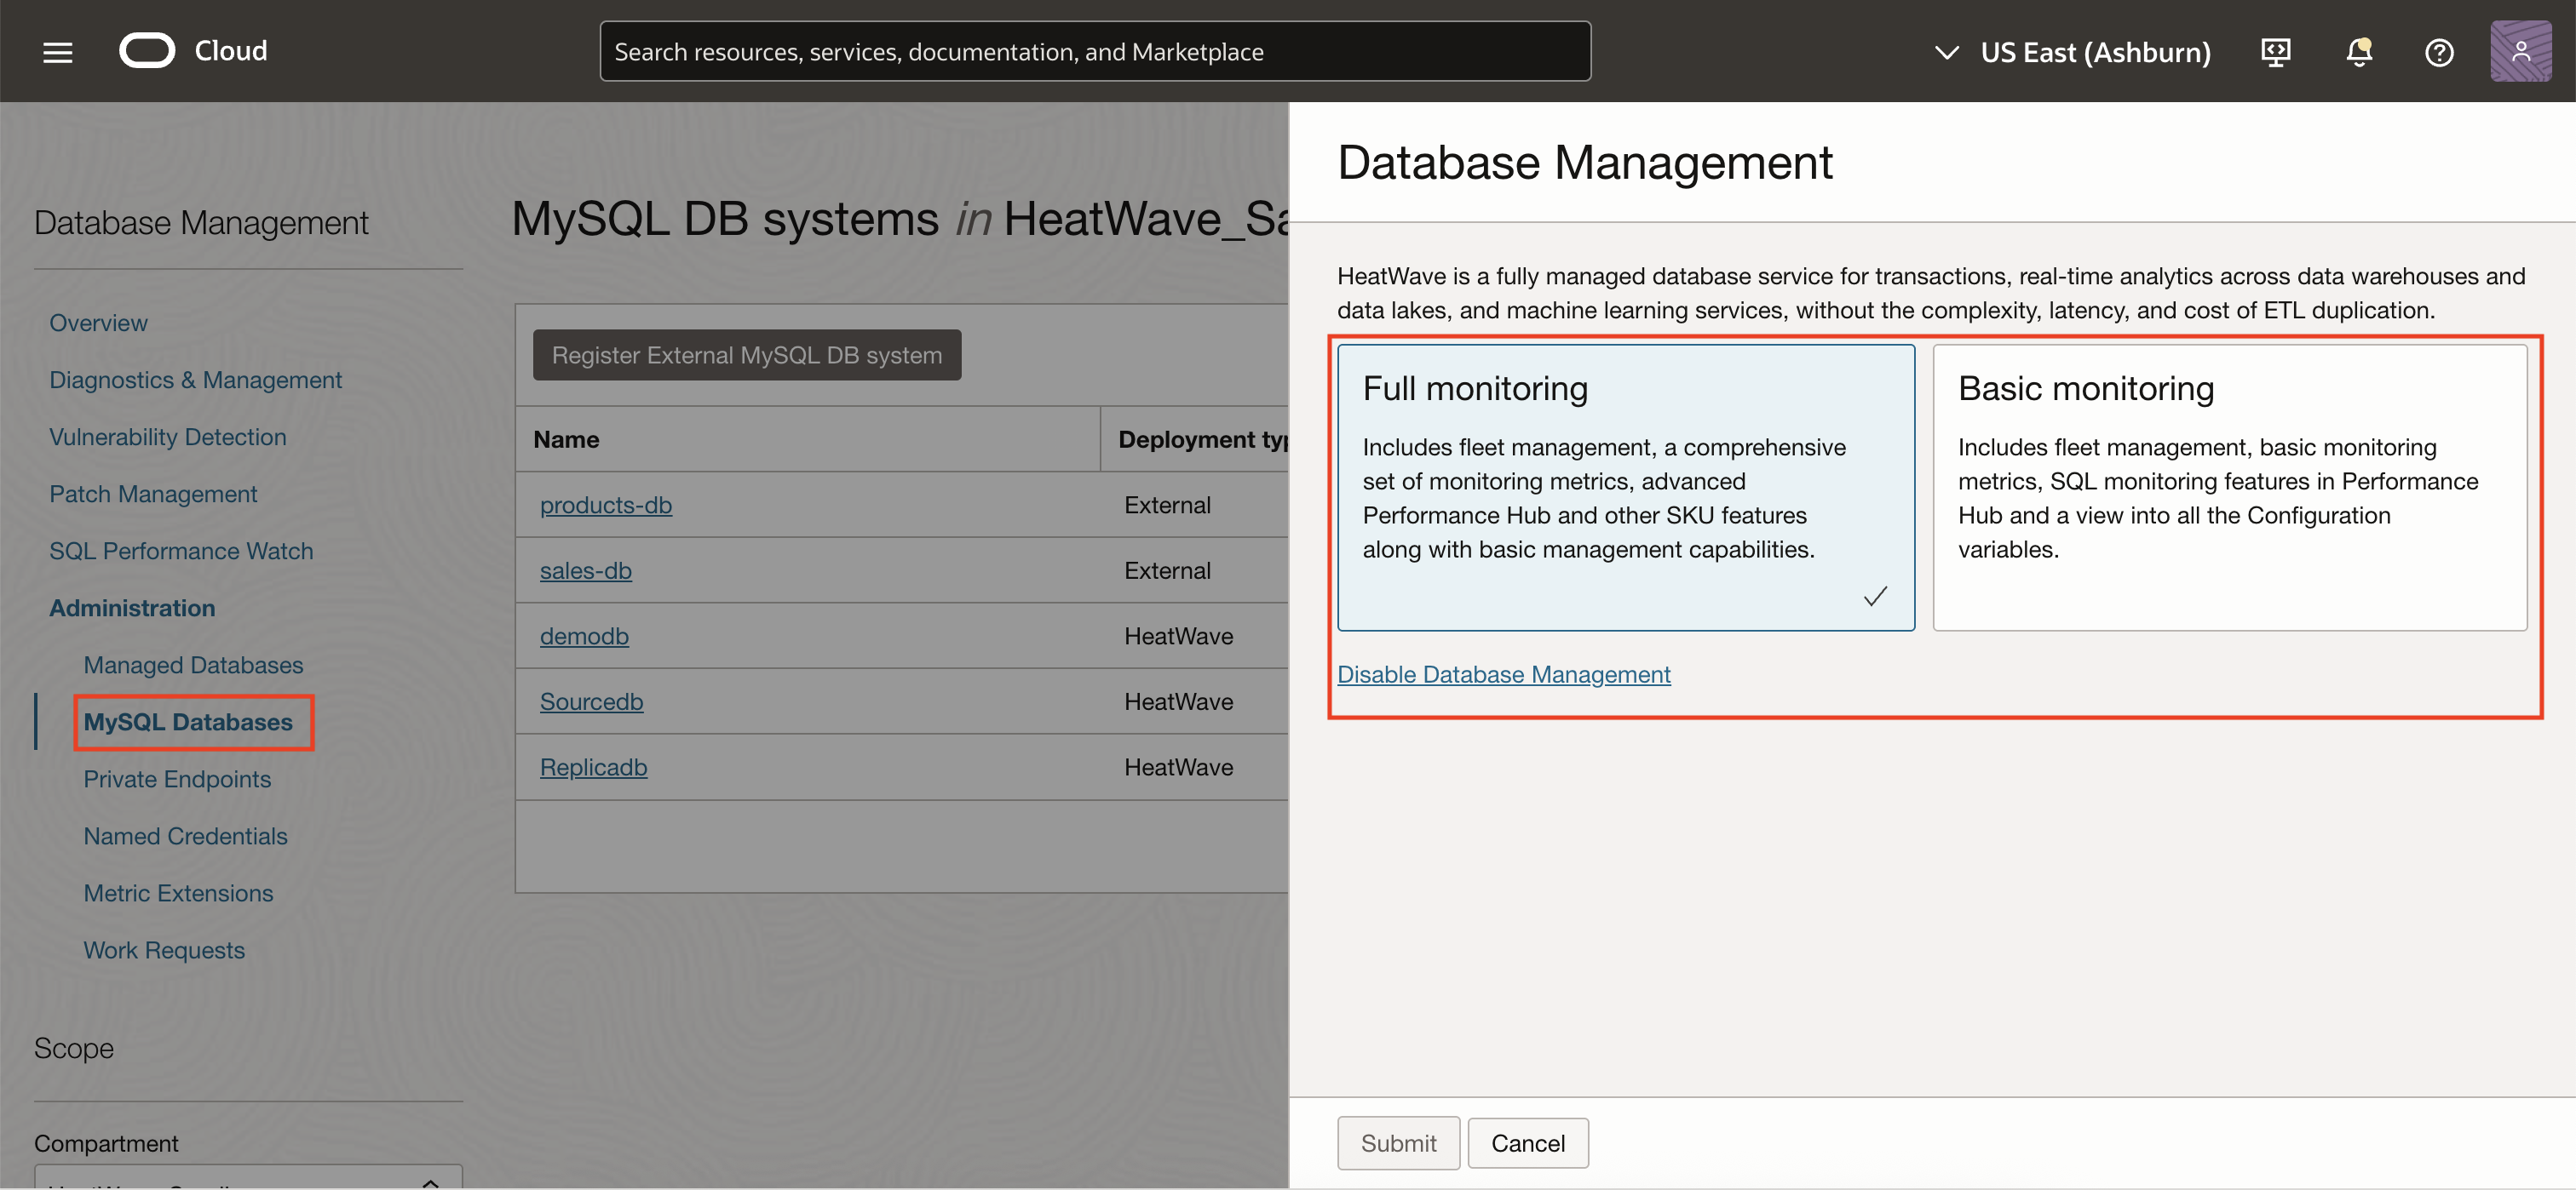This screenshot has width=2576, height=1190.
Task: Select MySQL Databases in the sidebar
Action: tap(188, 721)
